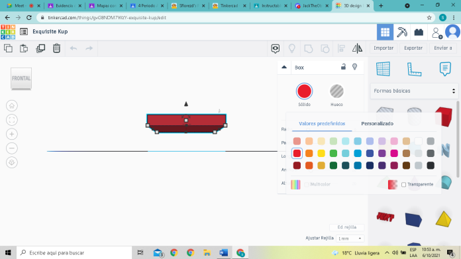The image size is (461, 259).
Task: Switch to the Tinkercad browser tab
Action: [229, 5]
